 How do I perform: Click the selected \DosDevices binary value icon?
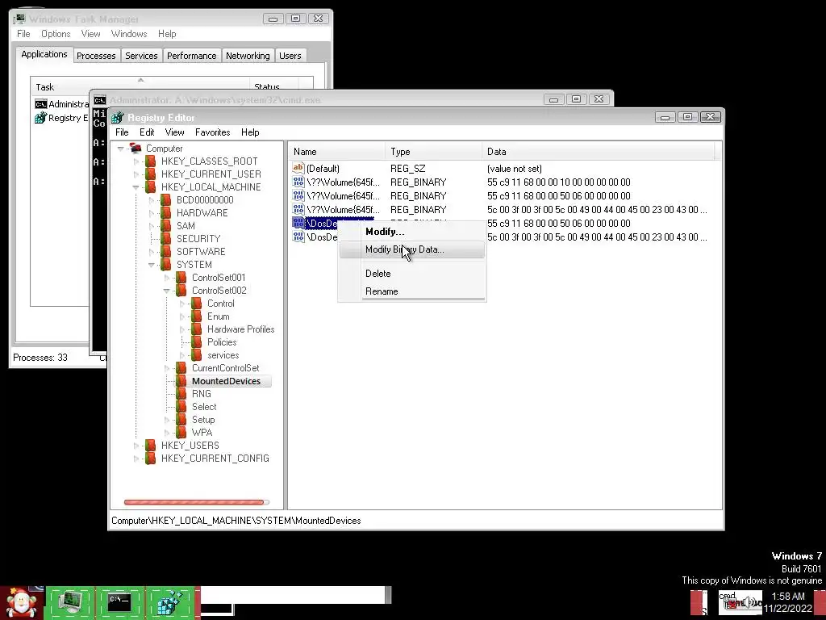298,223
